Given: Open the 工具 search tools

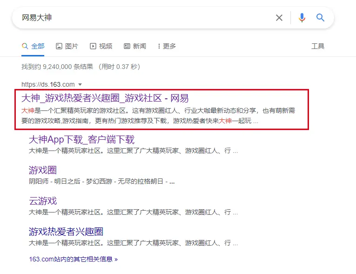Looking at the screenshot, I should pos(318,46).
